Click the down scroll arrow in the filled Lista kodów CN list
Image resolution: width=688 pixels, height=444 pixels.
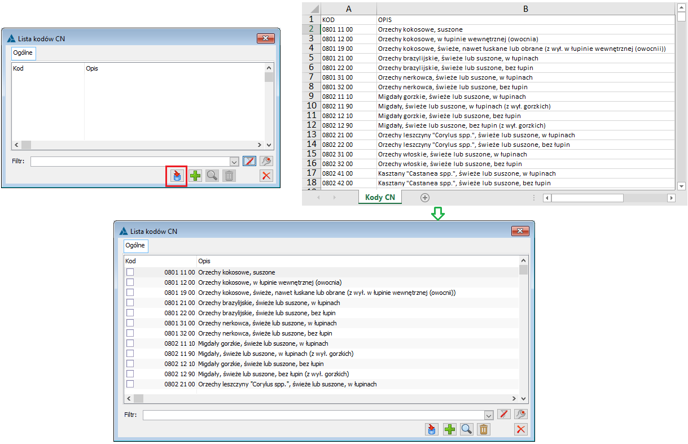tap(523, 398)
